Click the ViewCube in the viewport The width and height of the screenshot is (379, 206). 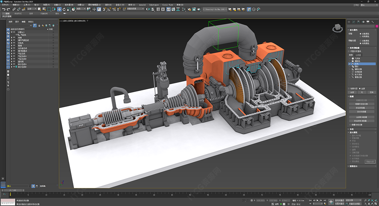click(x=337, y=28)
